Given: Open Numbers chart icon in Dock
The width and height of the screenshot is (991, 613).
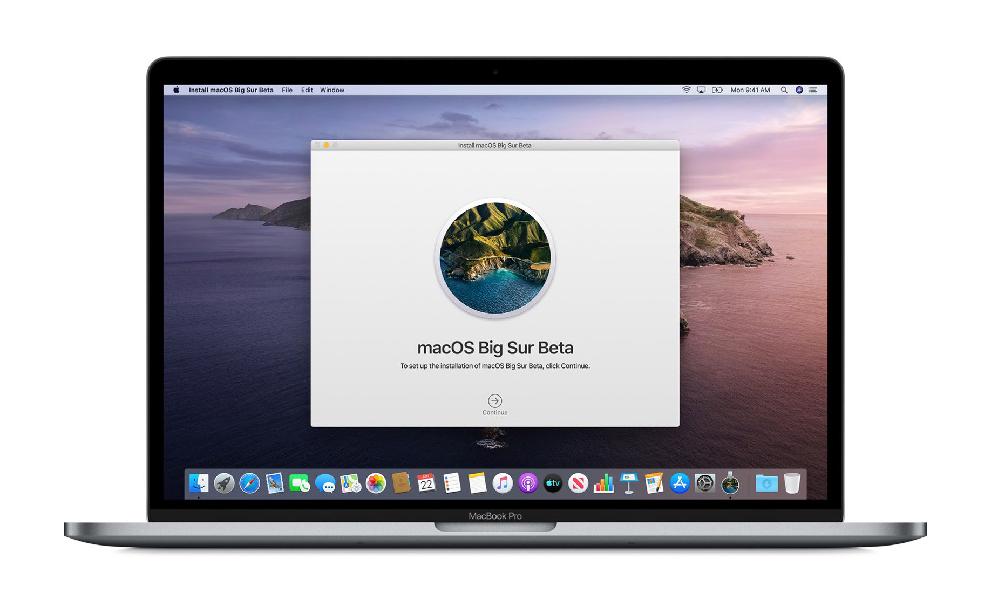Looking at the screenshot, I should 603,483.
